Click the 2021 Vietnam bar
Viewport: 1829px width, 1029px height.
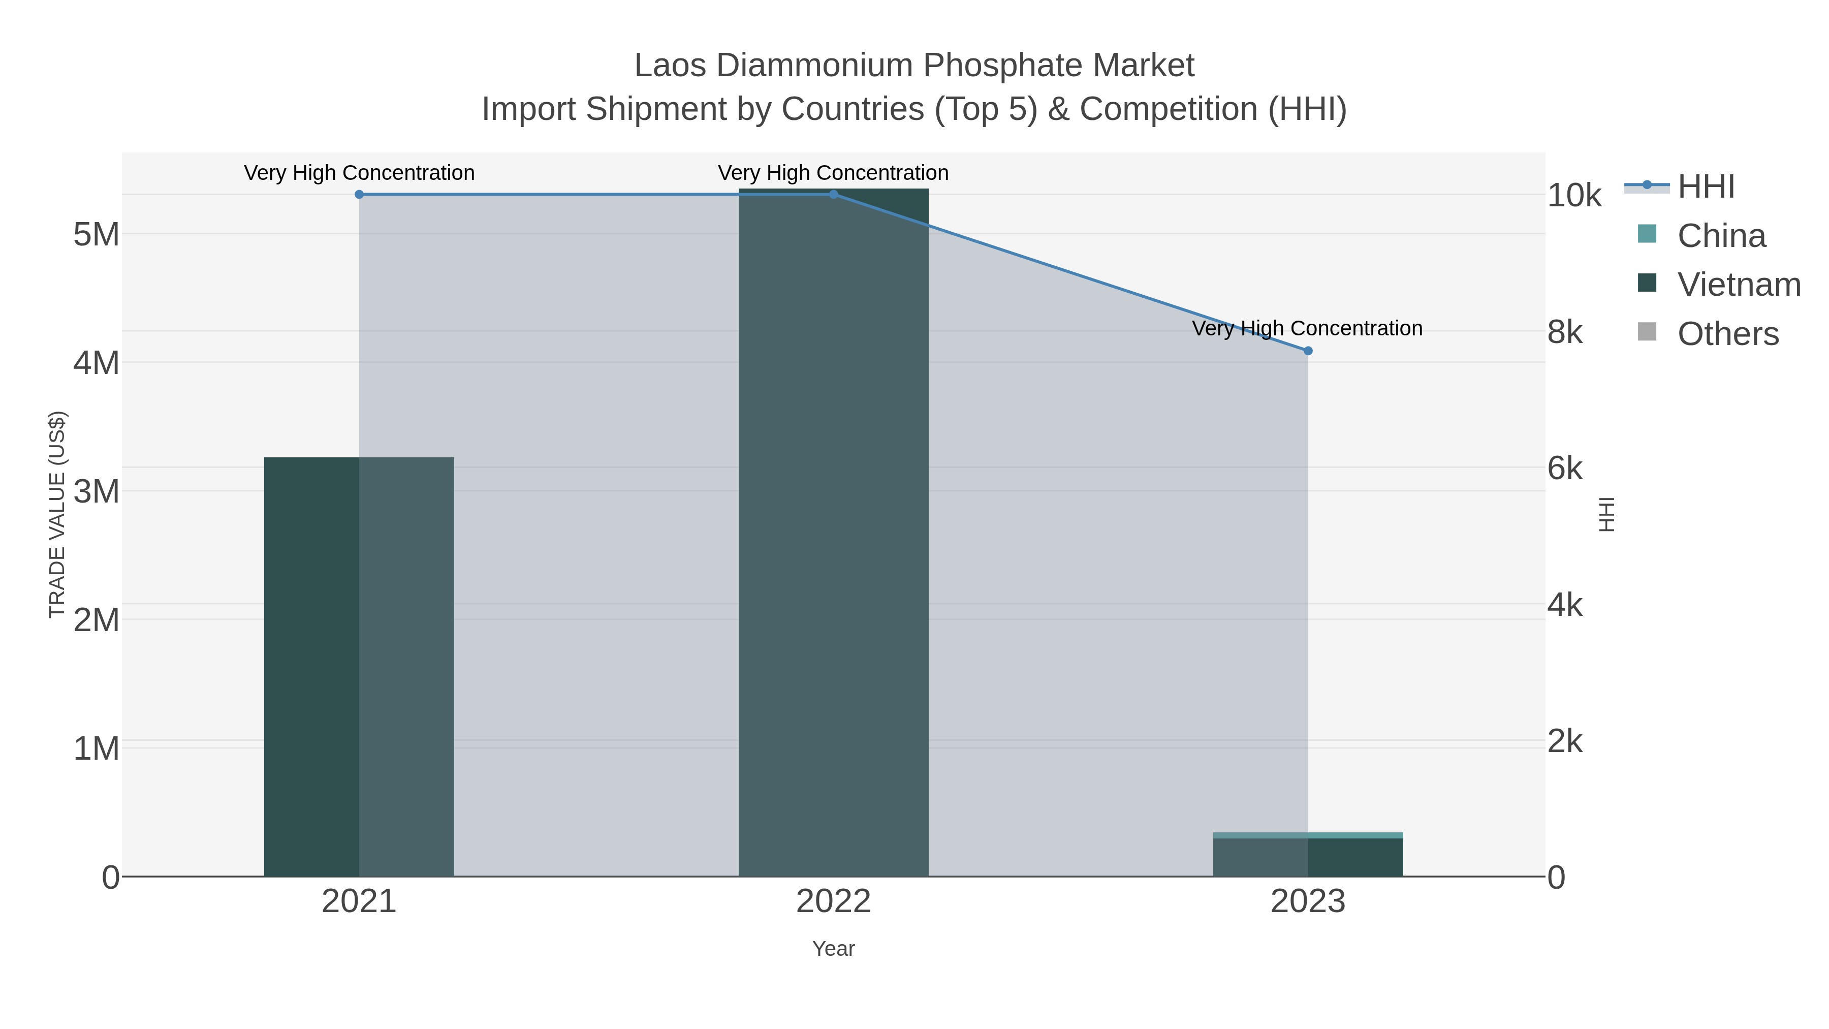point(359,667)
